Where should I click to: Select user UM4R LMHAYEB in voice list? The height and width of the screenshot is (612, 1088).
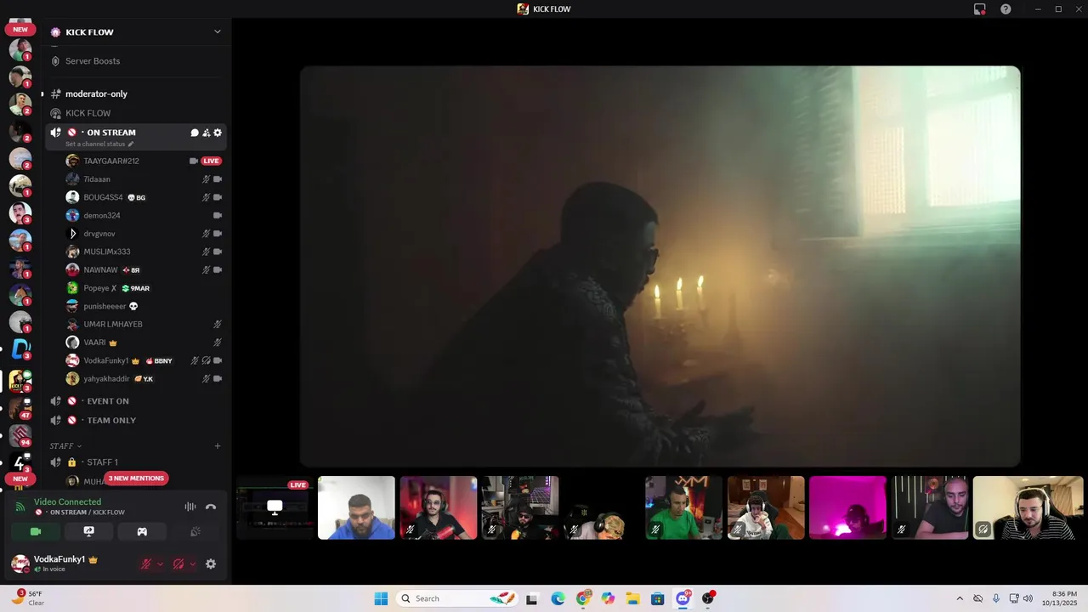tap(113, 325)
